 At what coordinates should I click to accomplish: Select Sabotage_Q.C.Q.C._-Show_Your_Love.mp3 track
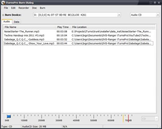(x=29, y=43)
